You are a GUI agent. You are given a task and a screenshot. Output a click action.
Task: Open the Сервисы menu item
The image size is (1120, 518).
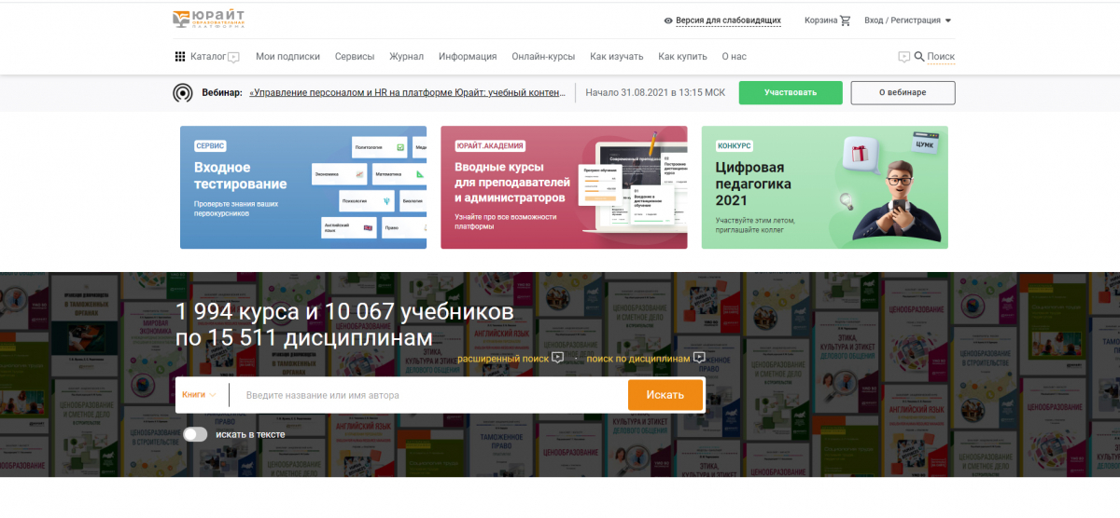tap(355, 57)
